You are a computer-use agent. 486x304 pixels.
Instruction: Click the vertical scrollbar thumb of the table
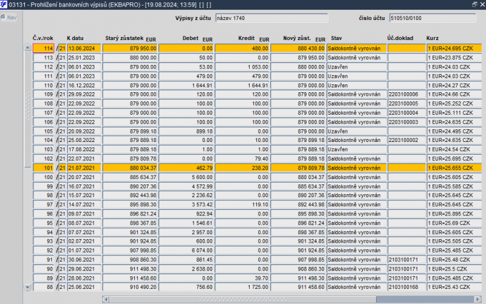pos(27,109)
